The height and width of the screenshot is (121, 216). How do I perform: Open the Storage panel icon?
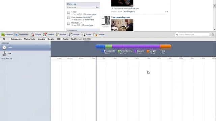point(71,35)
